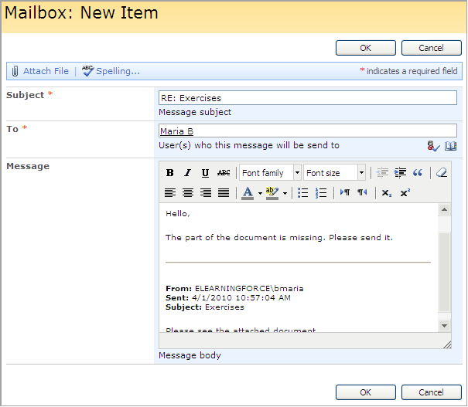Apply superscript formatting
The width and height of the screenshot is (468, 407).
click(x=405, y=193)
